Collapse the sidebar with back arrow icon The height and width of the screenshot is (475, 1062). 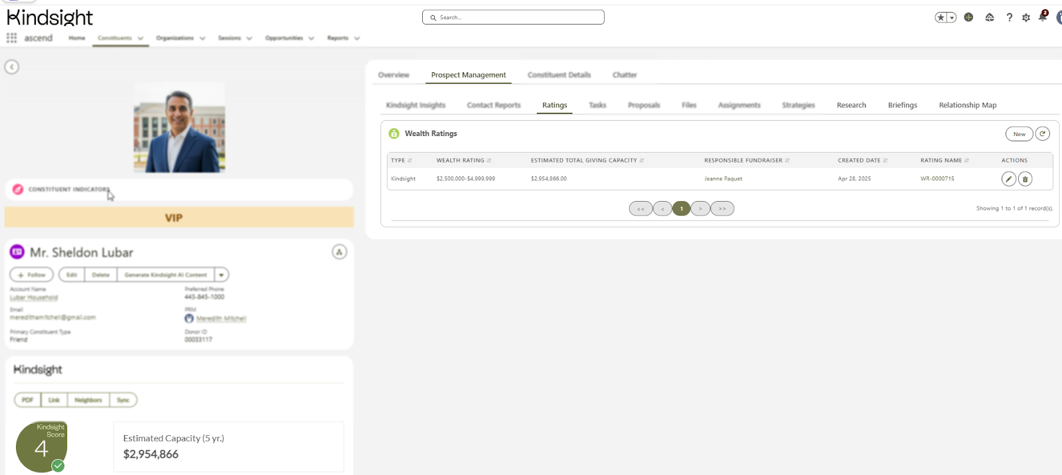pyautogui.click(x=12, y=67)
